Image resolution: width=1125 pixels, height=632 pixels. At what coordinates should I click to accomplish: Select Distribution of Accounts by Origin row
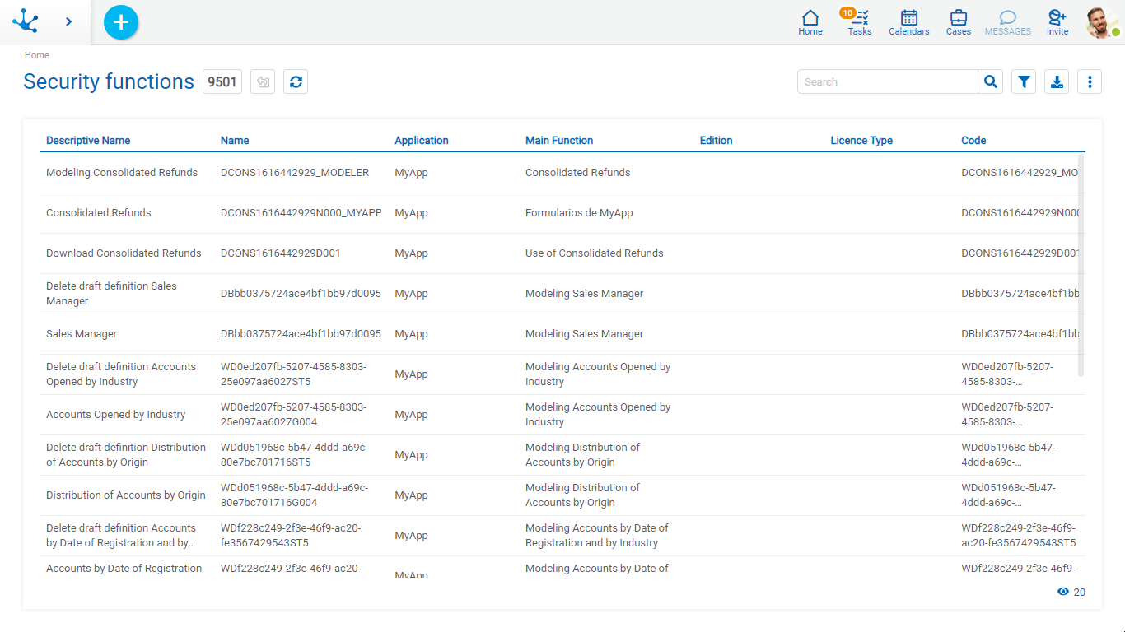(562, 495)
